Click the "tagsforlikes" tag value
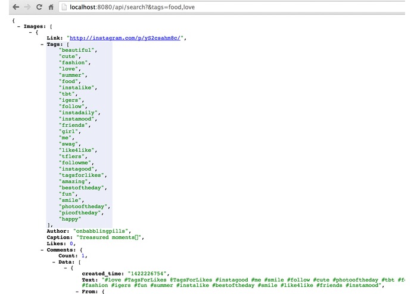This screenshot has height=294, width=414. coord(82,175)
